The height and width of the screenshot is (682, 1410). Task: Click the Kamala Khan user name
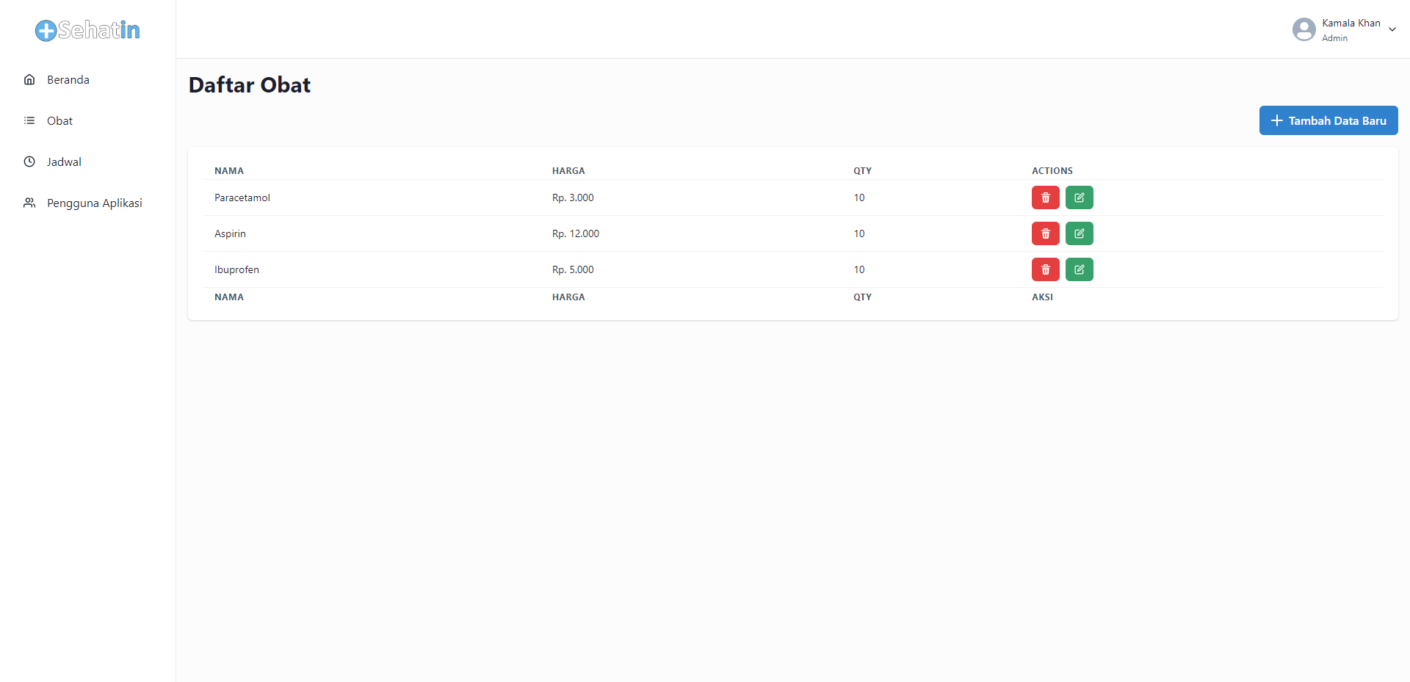pos(1351,23)
